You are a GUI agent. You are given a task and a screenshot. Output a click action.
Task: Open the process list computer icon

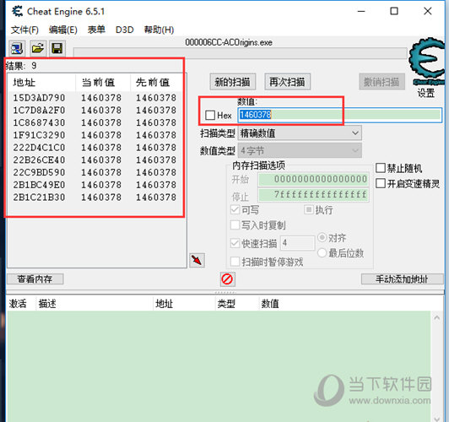coord(17,48)
